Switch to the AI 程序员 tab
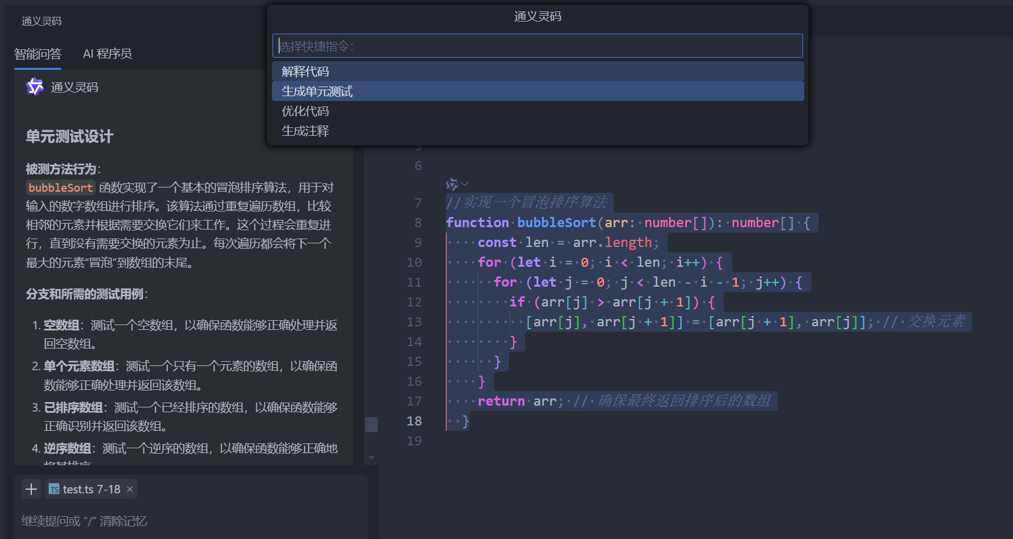Viewport: 1013px width, 539px height. point(107,54)
